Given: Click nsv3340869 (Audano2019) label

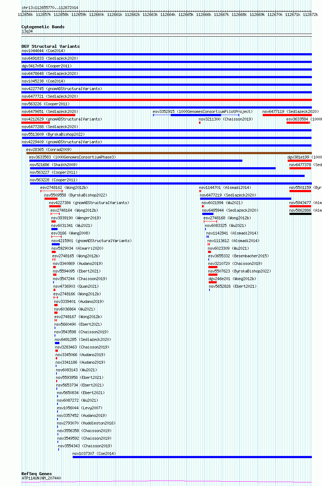Looking at the screenshot, I should coord(78,263).
